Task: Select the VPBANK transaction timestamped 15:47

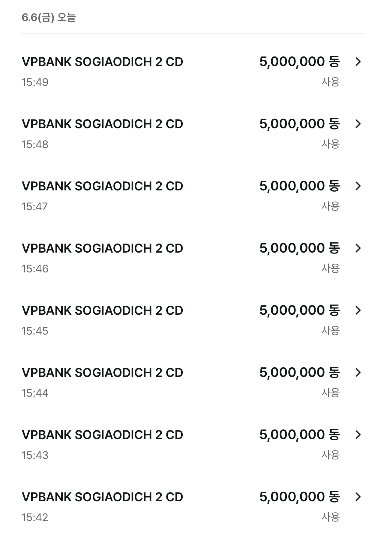Action: (102, 186)
